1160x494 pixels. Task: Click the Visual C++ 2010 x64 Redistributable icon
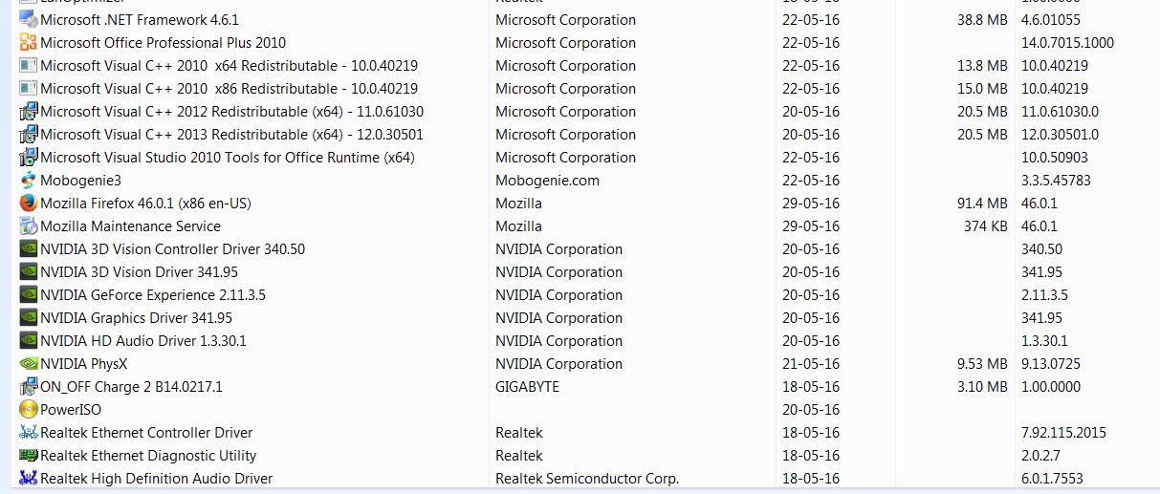coord(29,65)
